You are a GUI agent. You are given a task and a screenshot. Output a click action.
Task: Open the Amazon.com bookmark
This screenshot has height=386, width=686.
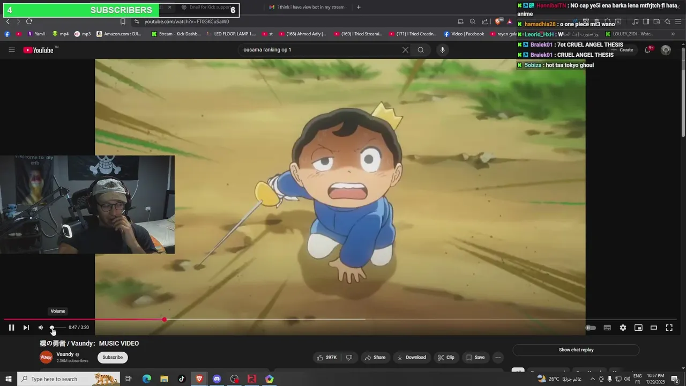pos(119,34)
